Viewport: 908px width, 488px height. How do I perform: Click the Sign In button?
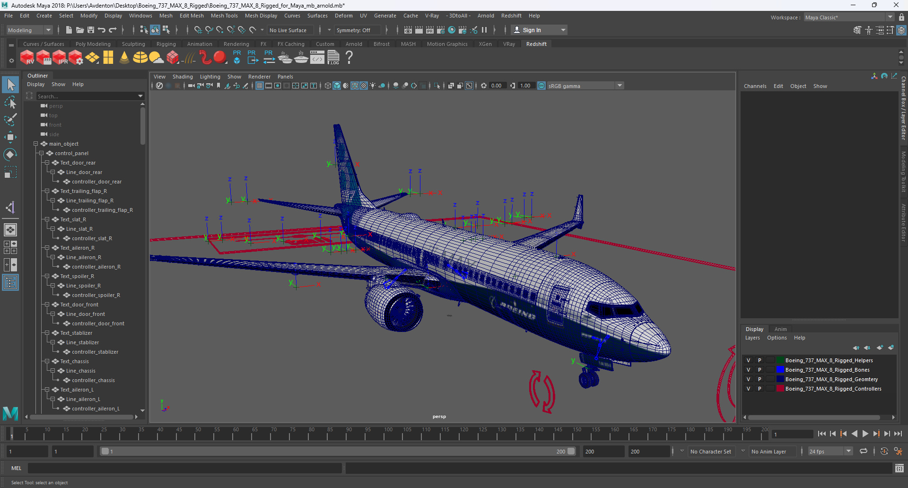pyautogui.click(x=539, y=30)
